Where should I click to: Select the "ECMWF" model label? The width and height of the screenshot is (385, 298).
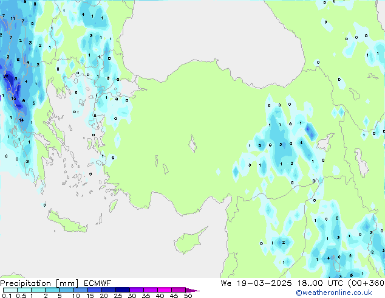click(98, 283)
